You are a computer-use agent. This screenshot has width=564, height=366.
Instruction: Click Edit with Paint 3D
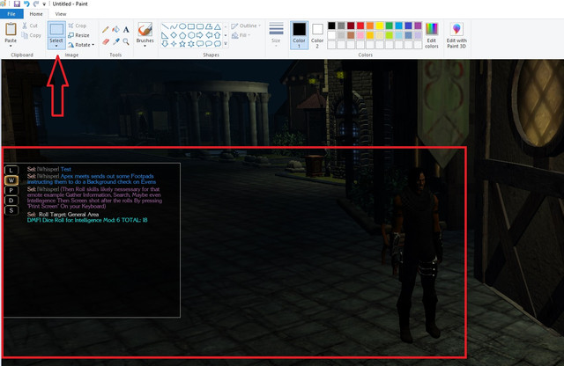456,35
